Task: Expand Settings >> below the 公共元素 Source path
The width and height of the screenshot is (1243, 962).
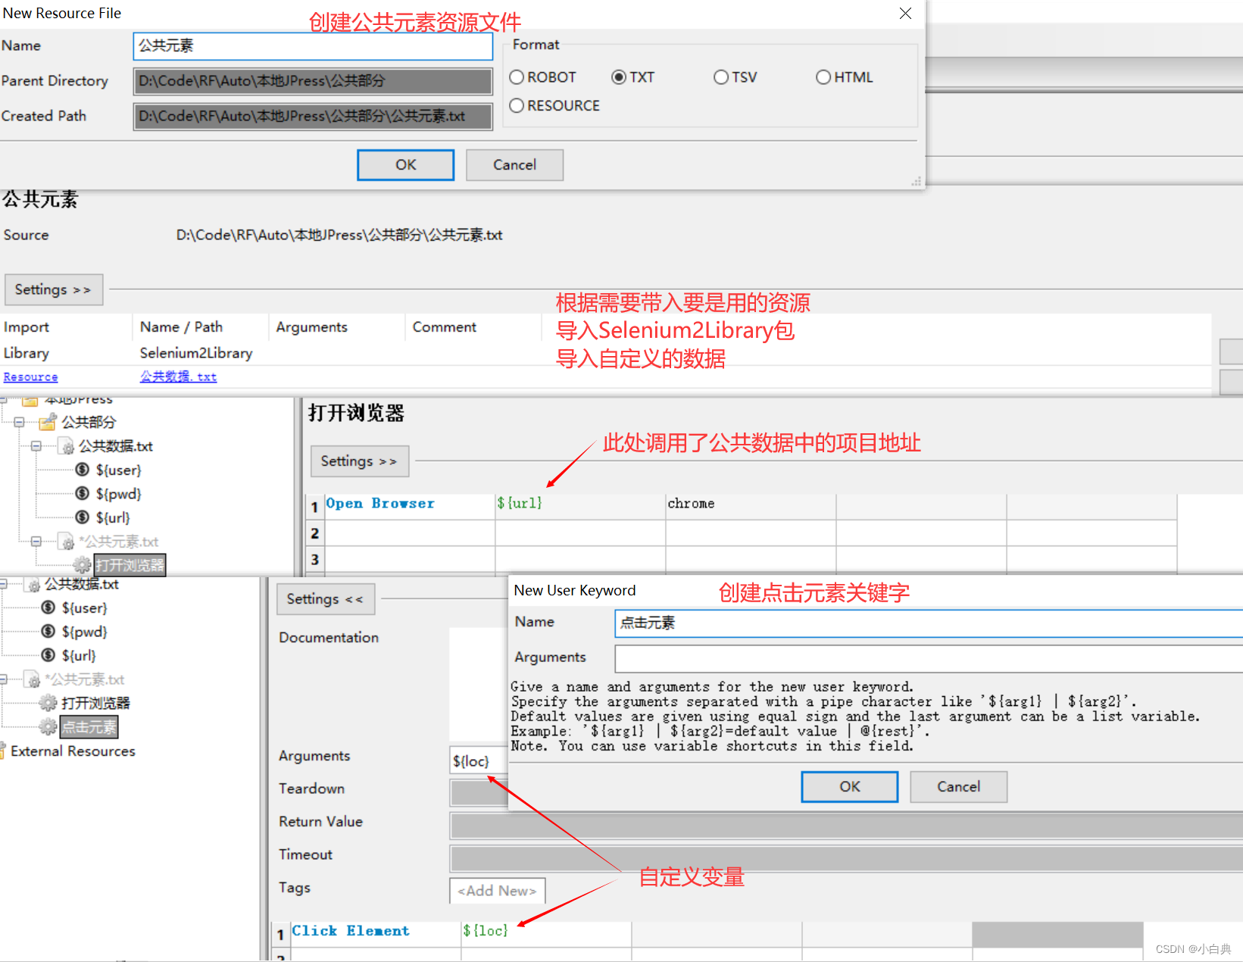Action: (x=53, y=290)
